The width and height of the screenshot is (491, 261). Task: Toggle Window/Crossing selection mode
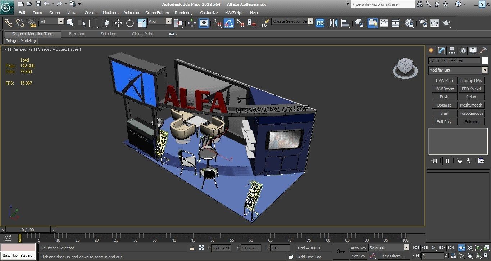click(105, 23)
